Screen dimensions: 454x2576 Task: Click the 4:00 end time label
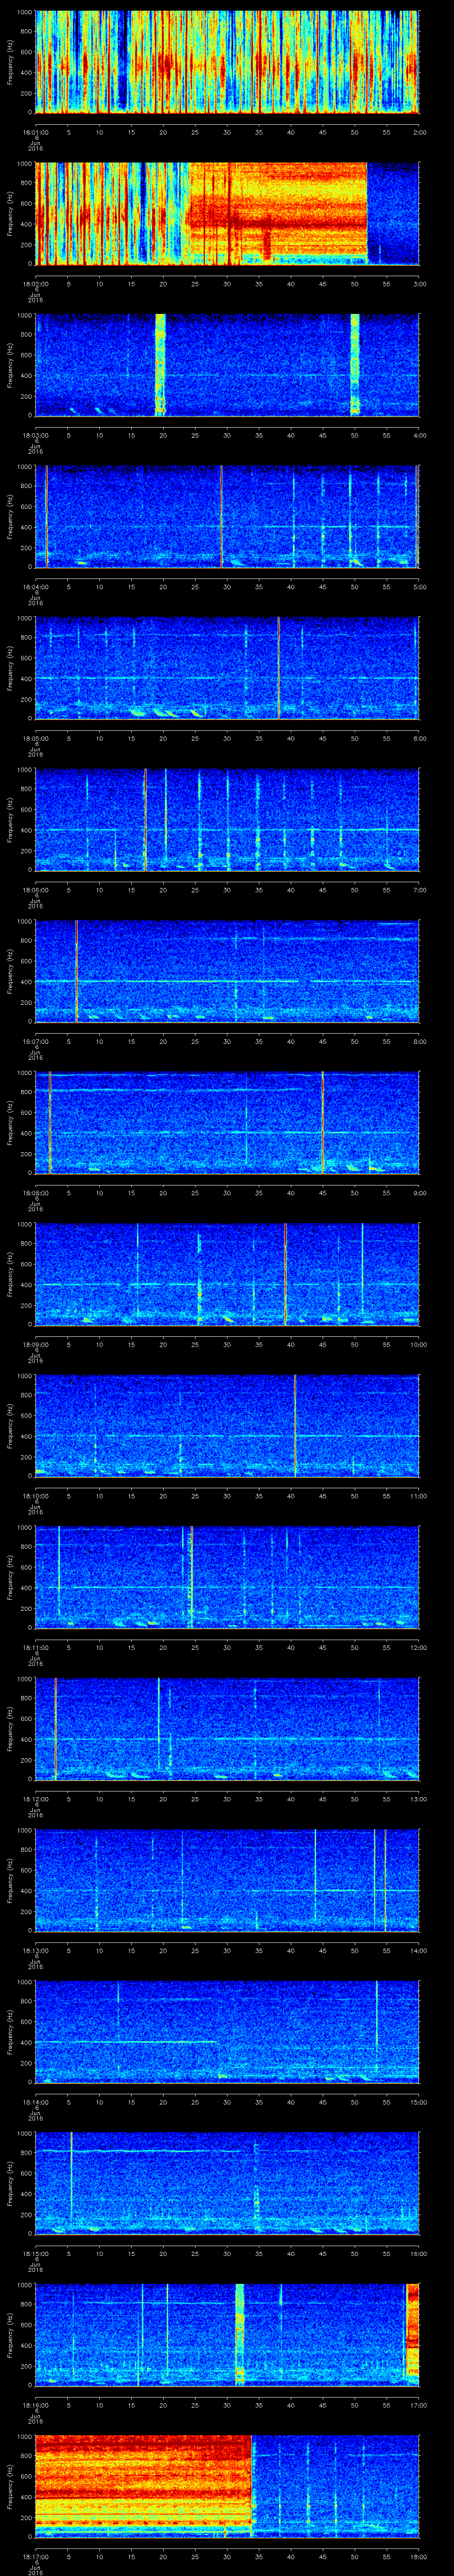[x=419, y=436]
